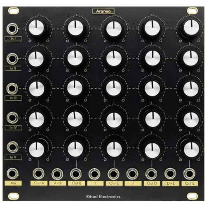Click the In III row knob for Out A
The width and height of the screenshot is (207, 207).
tap(37, 89)
